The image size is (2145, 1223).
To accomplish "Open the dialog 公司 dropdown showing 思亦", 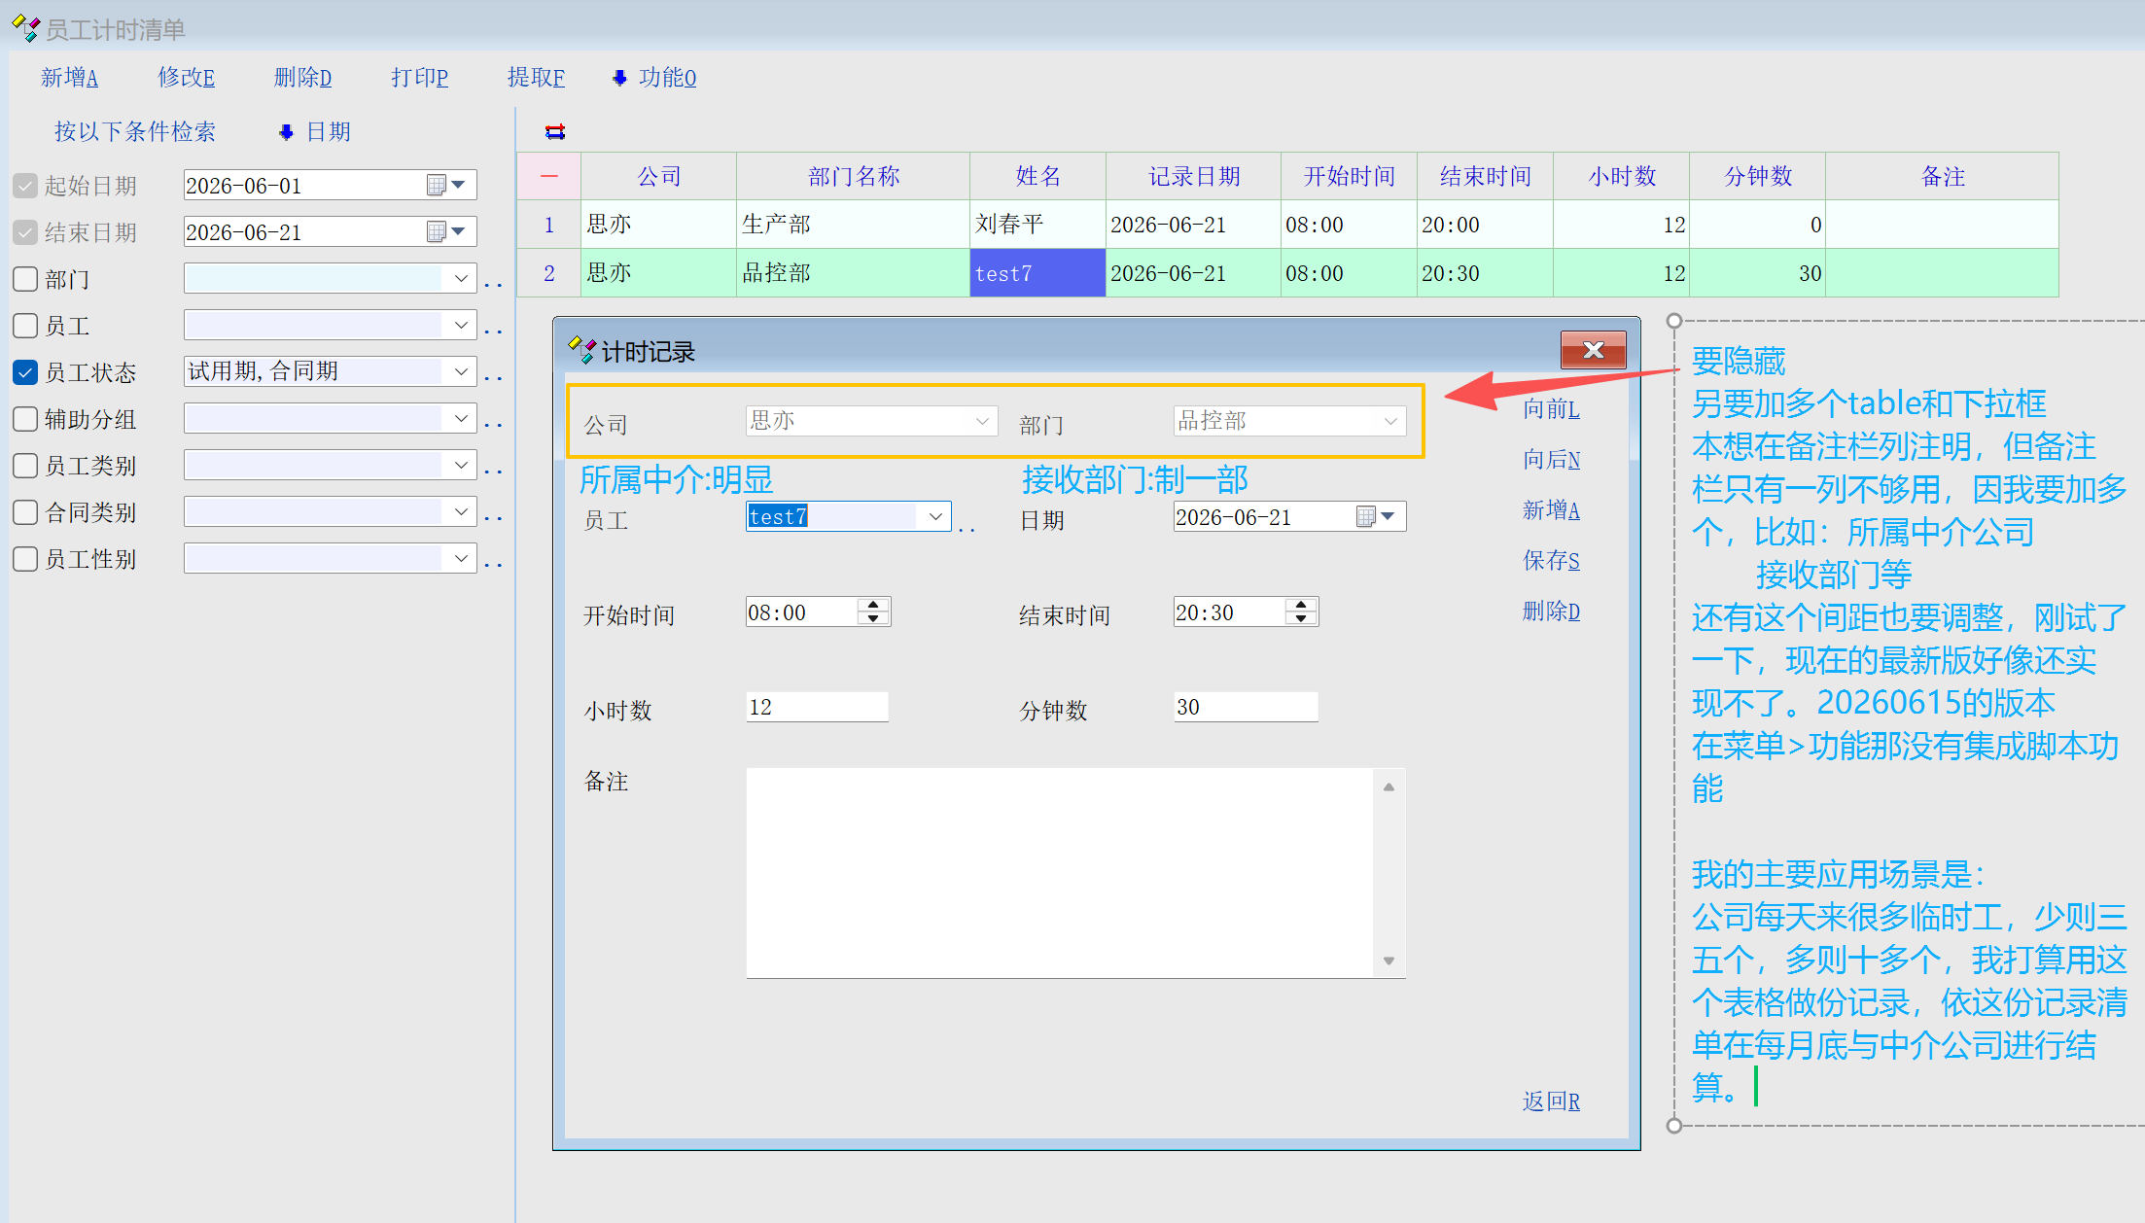I will pos(982,421).
